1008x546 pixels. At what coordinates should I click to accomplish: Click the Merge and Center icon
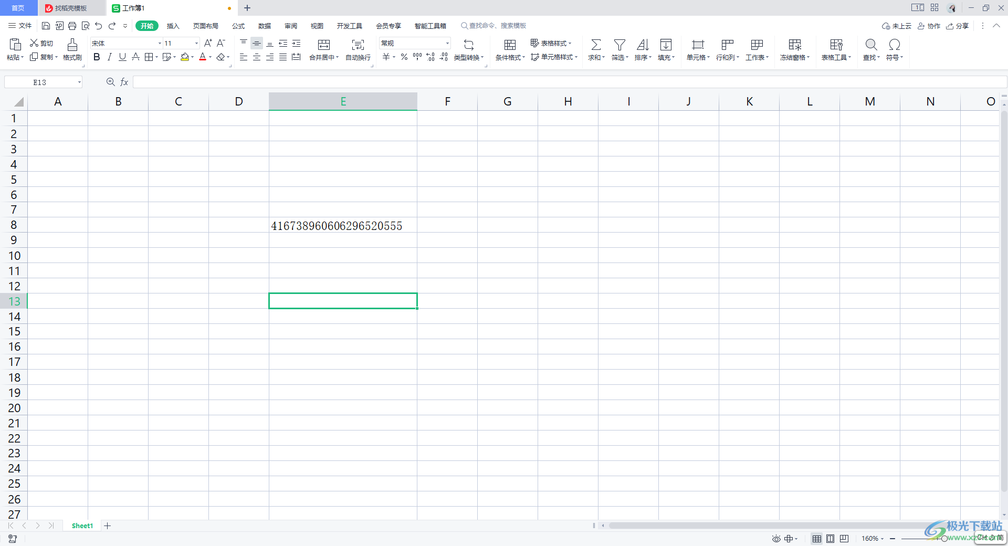[x=324, y=45]
